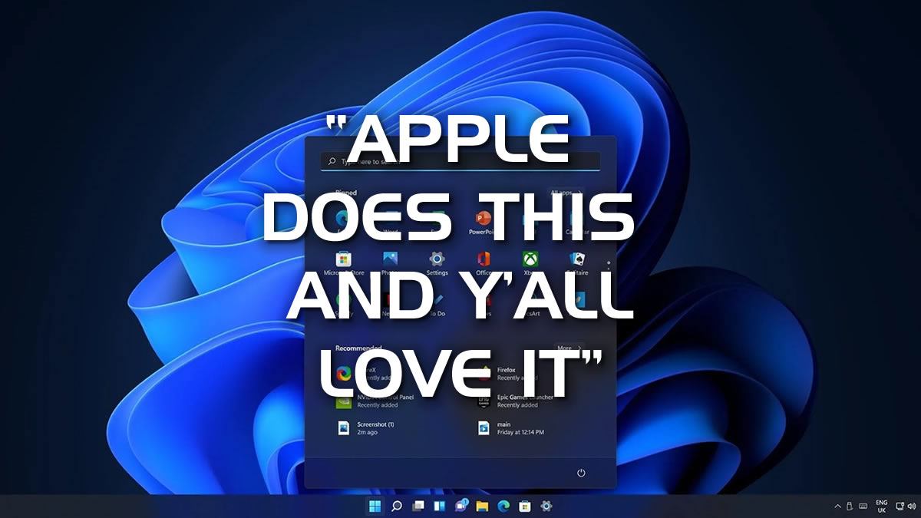921x518 pixels.
Task: Show hidden icons tray chevron
Action: (x=837, y=506)
